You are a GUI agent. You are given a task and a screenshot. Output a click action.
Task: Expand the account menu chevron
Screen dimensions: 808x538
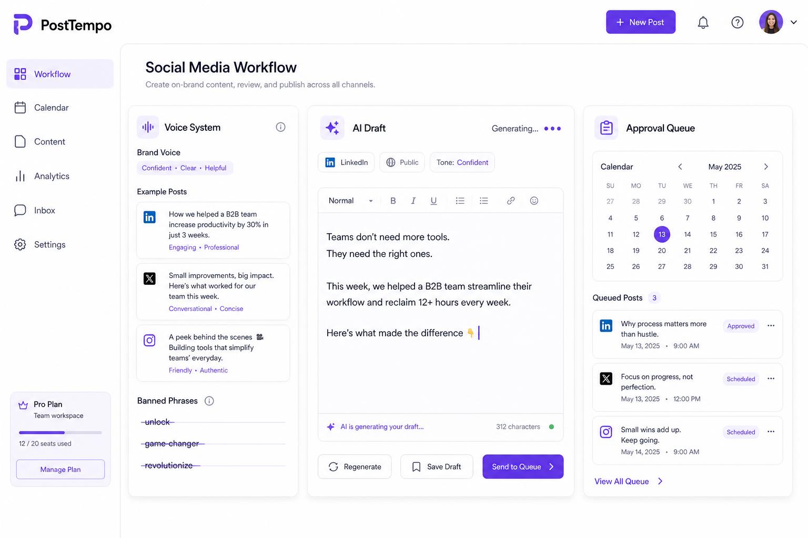794,22
